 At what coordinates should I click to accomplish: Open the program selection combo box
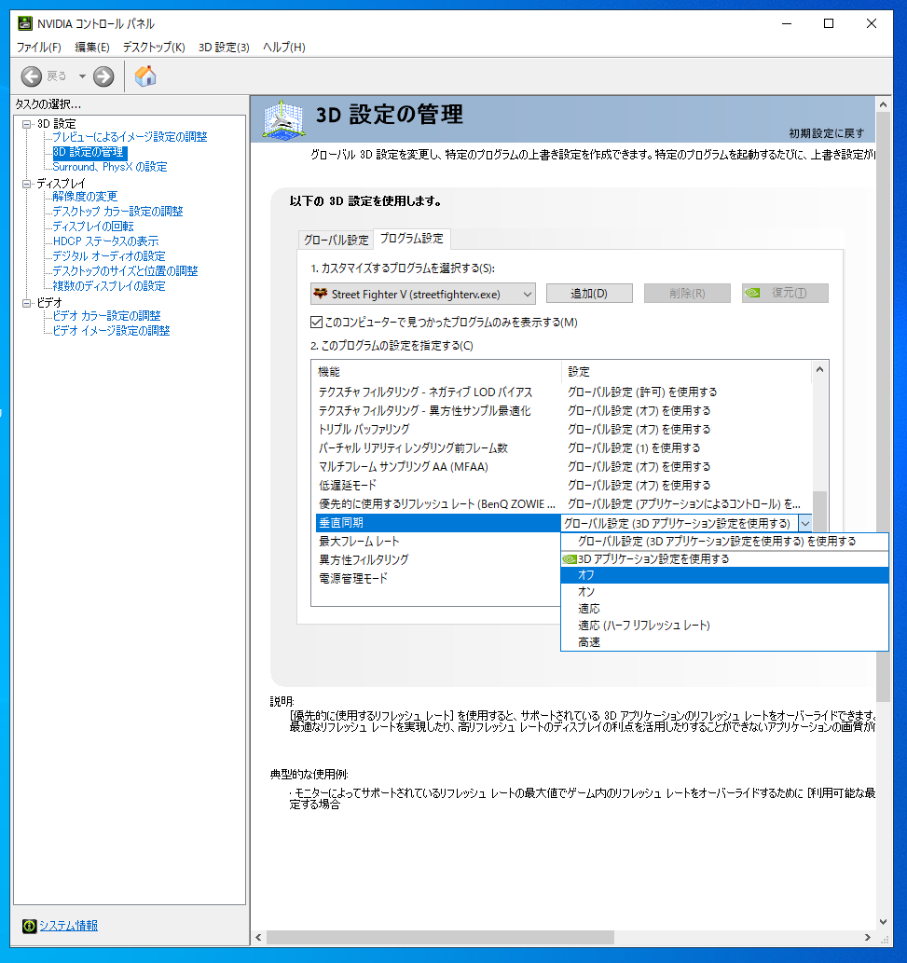[x=423, y=295]
